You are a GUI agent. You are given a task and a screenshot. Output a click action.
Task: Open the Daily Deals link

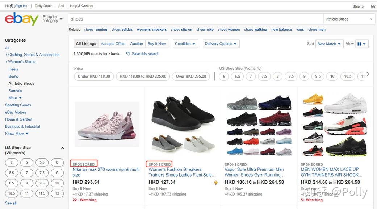[x=43, y=6]
